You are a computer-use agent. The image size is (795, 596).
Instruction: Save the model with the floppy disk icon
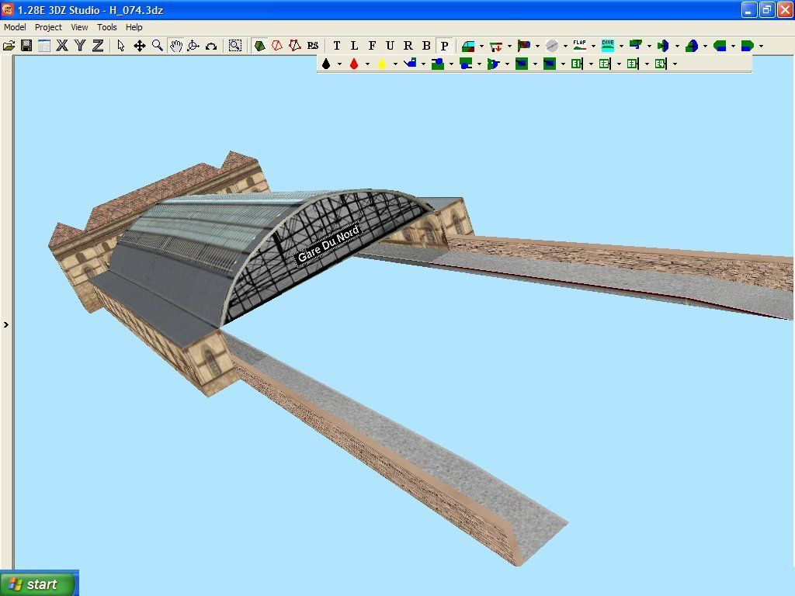(x=26, y=46)
